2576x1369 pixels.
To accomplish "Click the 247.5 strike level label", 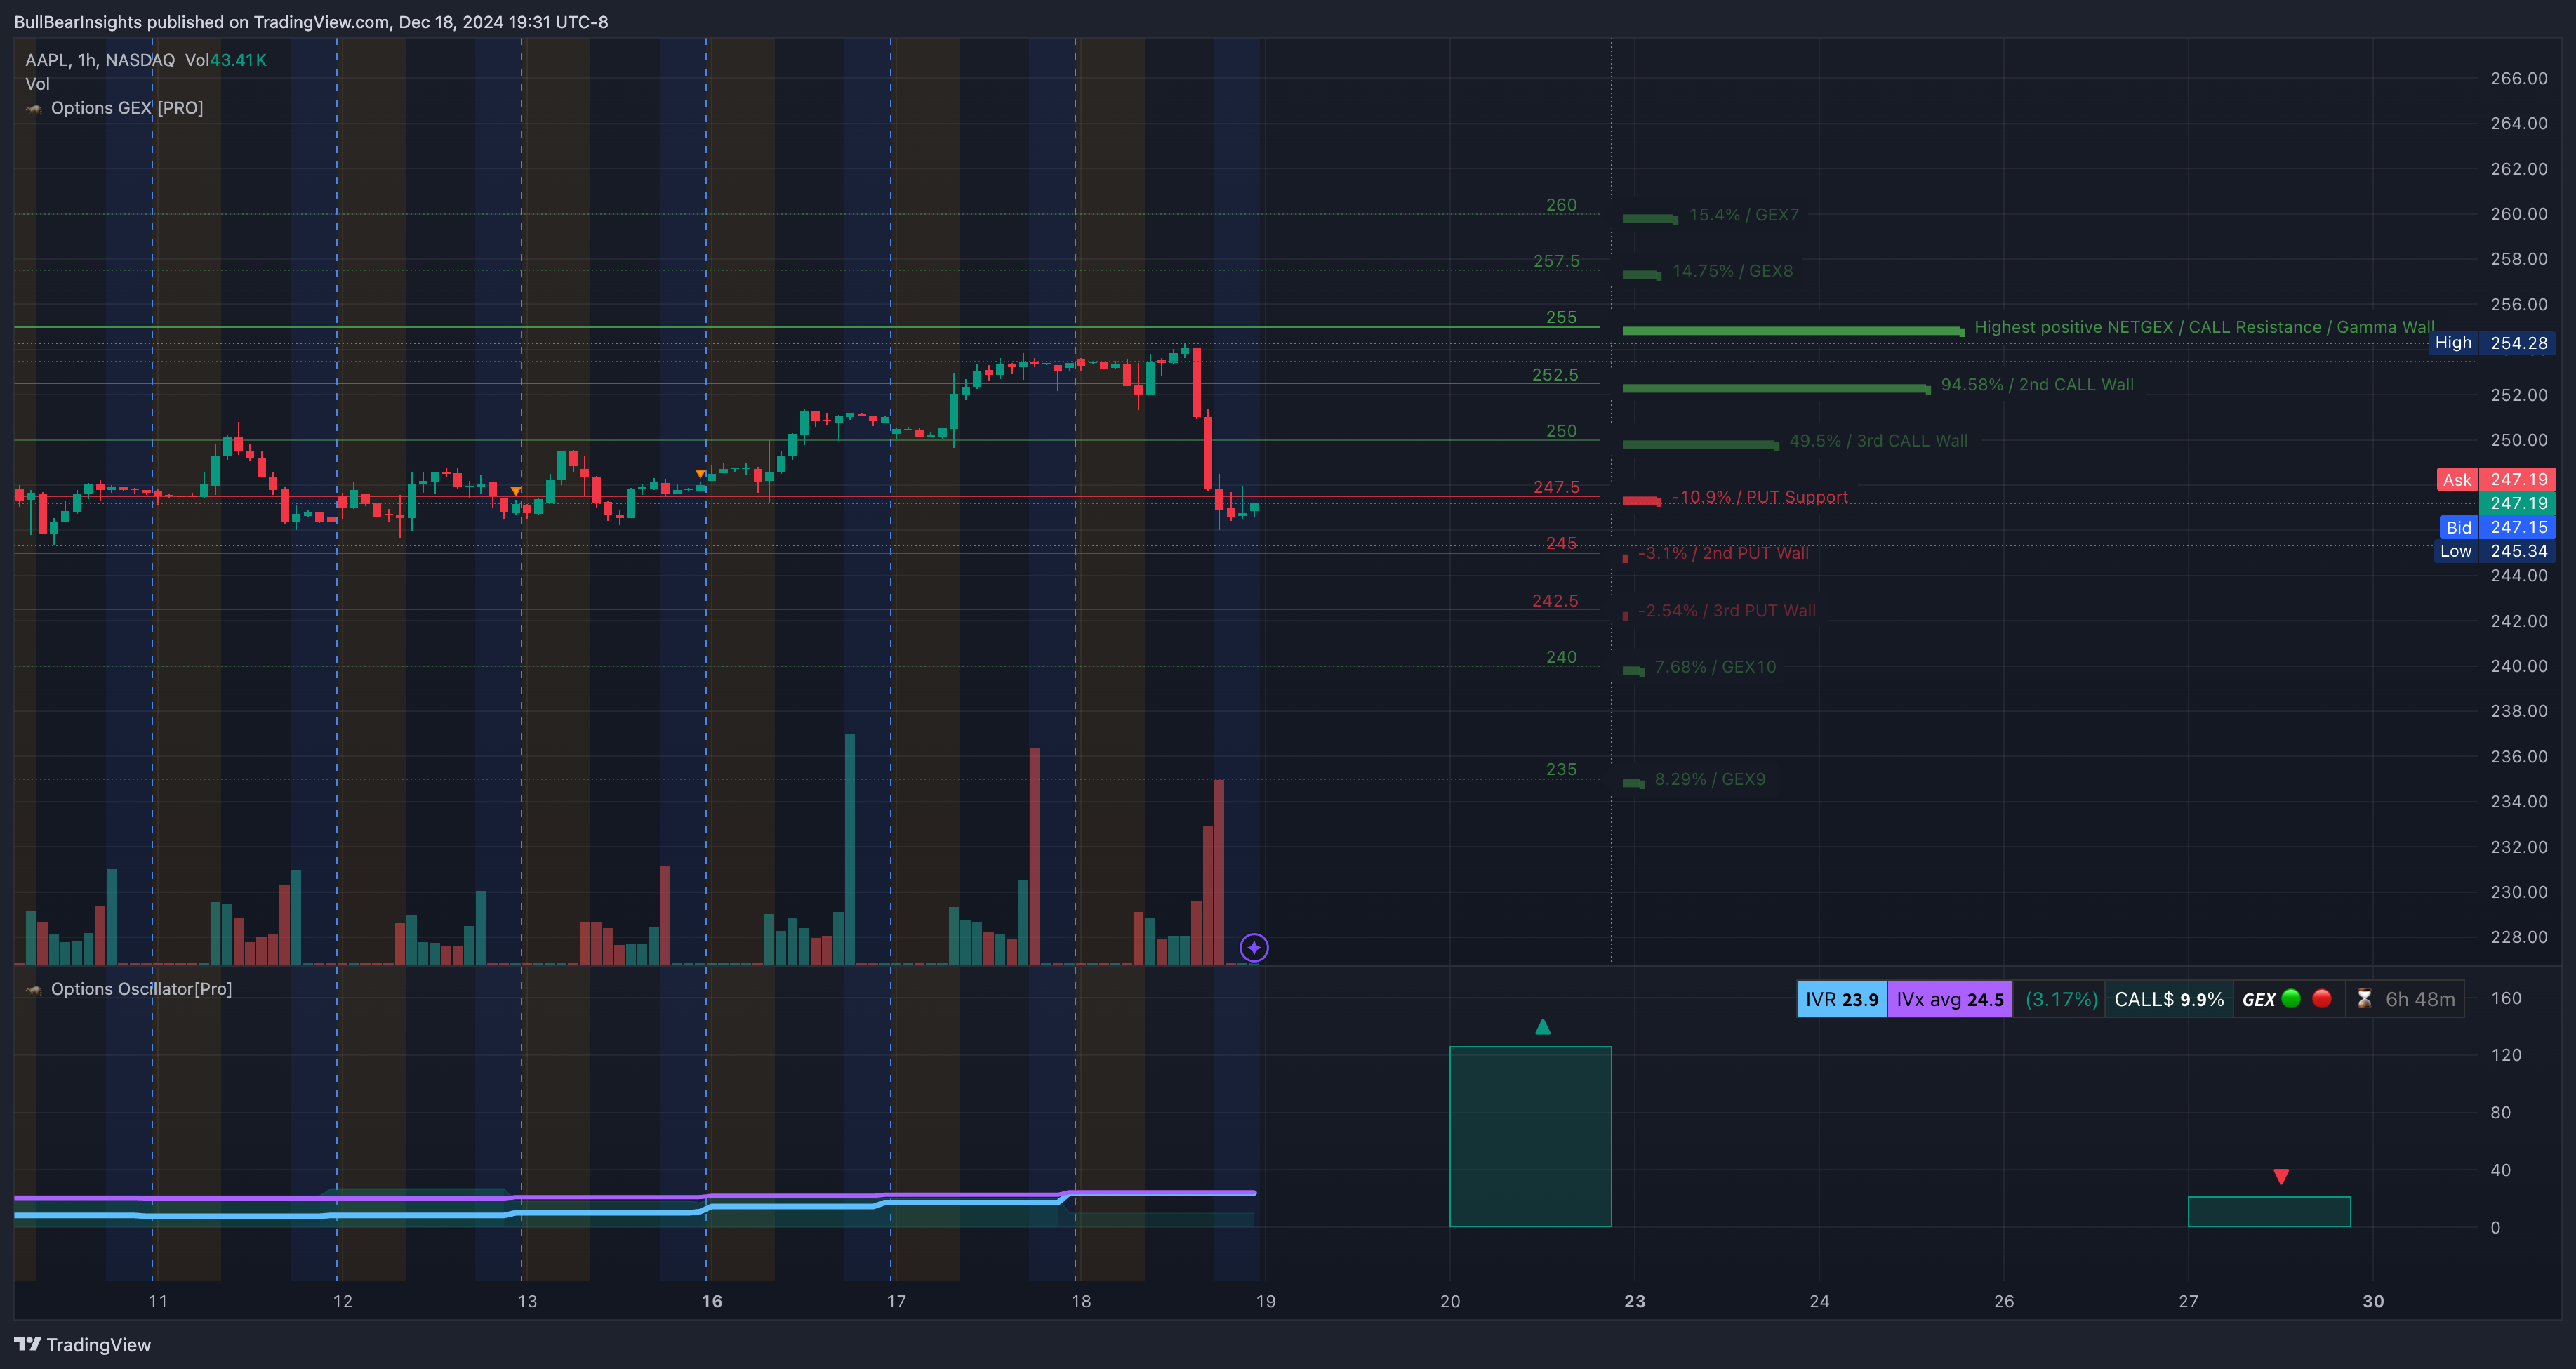I will point(1556,487).
